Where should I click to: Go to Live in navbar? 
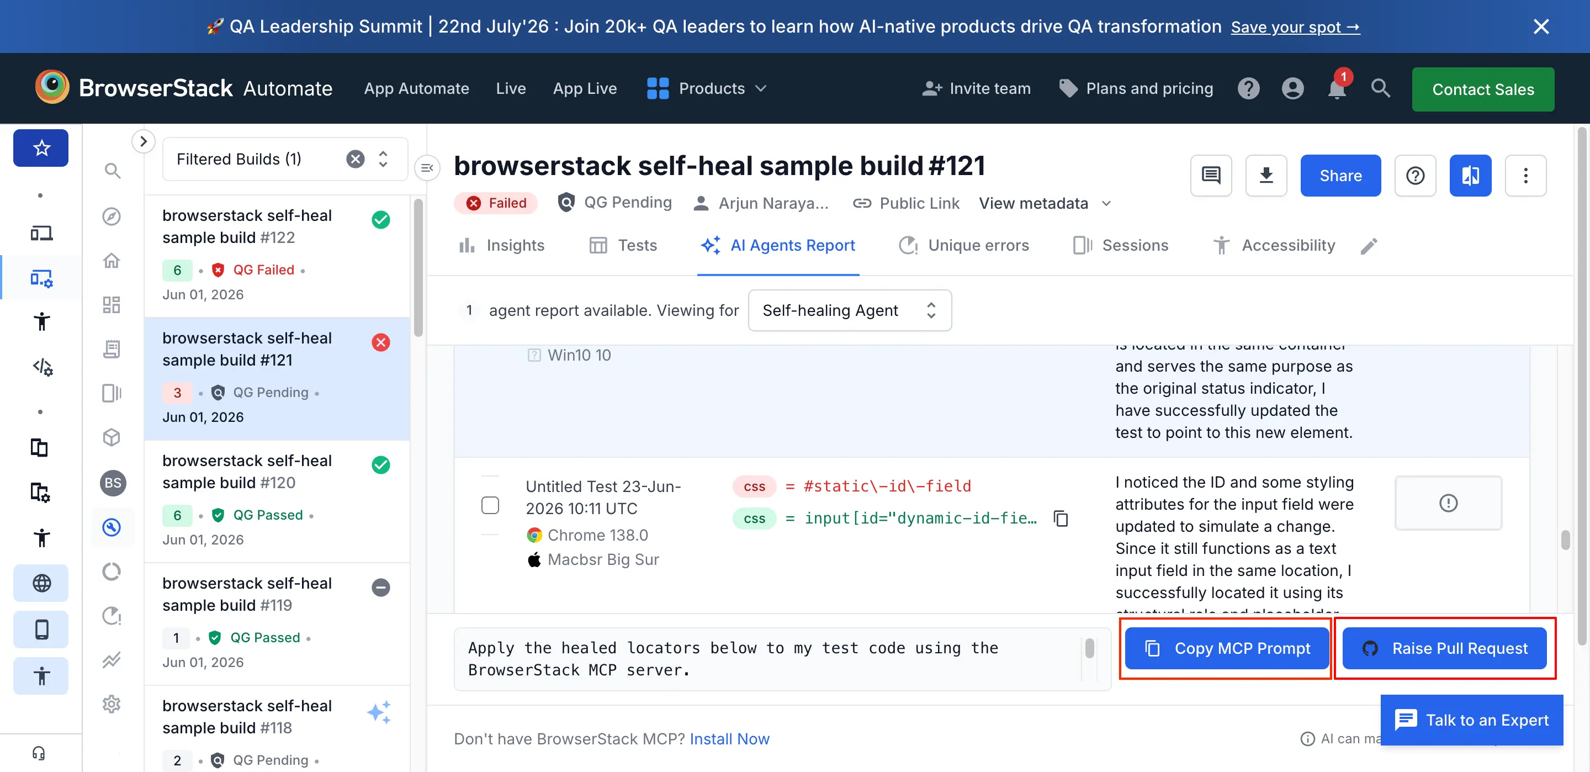pyautogui.click(x=511, y=88)
